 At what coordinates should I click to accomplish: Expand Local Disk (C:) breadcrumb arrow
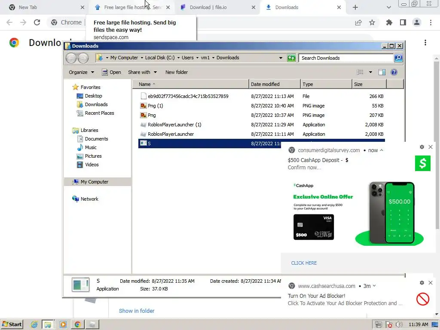(178, 58)
